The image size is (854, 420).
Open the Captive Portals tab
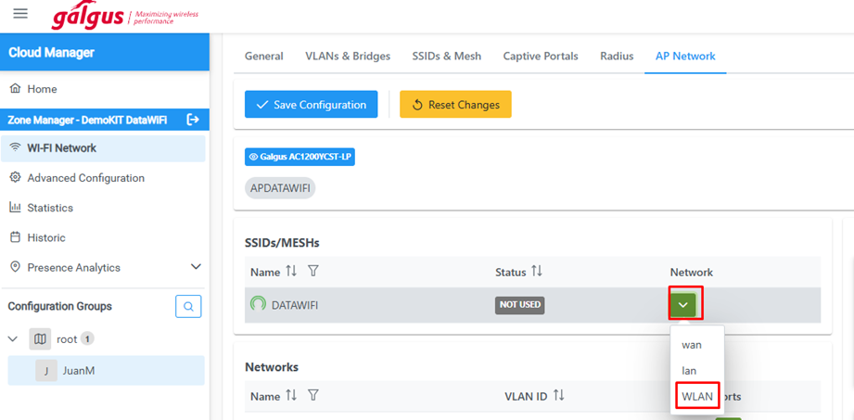tap(541, 56)
